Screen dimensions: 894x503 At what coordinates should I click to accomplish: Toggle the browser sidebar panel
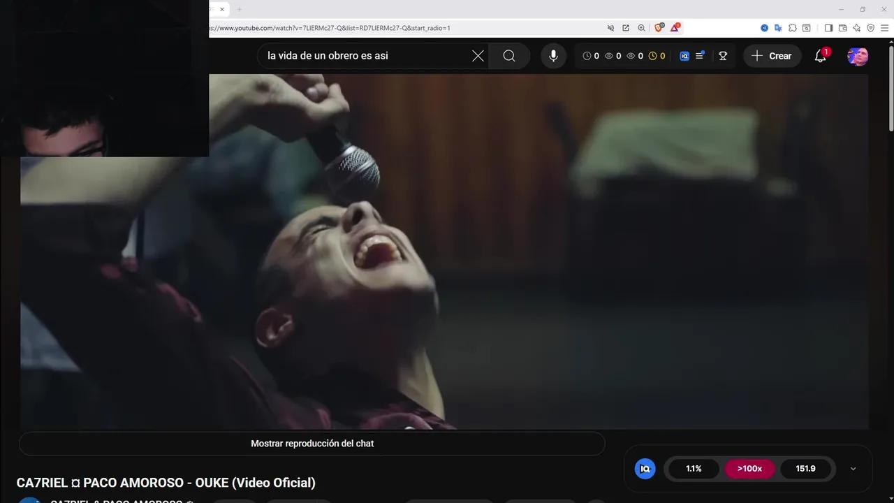click(x=828, y=28)
